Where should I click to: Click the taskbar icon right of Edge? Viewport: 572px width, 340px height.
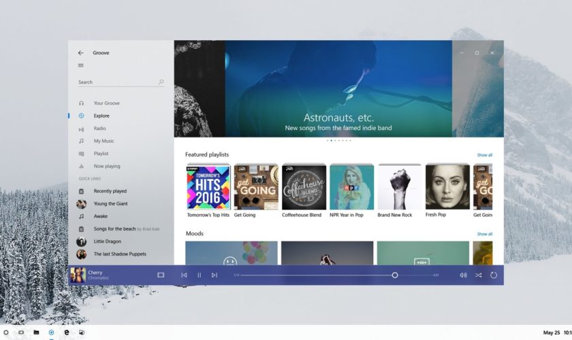coord(82,333)
